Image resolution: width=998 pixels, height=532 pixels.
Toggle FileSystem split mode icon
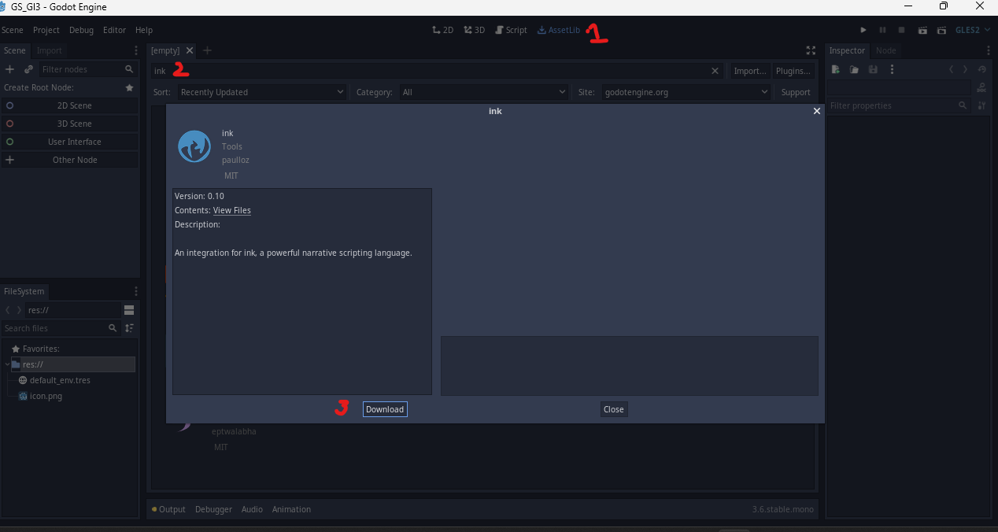(x=129, y=310)
